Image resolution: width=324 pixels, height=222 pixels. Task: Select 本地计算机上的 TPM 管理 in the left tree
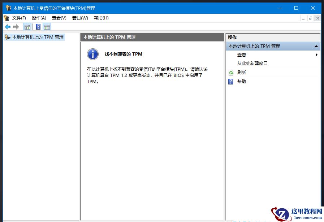(x=37, y=37)
